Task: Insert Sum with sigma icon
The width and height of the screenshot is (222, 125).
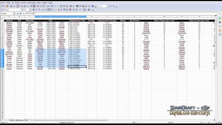Action: point(20,14)
